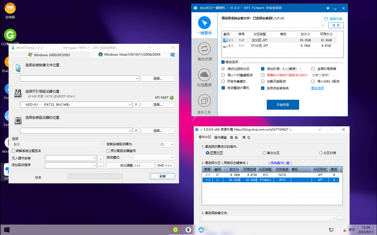Click the 简体 input method indicator
This screenshot has width=377, height=235.
tap(352, 230)
